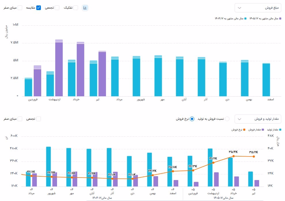
Task: Click the purple تیر bar in sales chart
Action: coord(102,74)
